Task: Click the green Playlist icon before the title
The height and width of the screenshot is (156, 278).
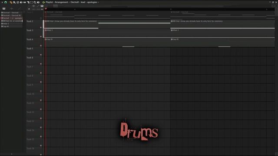Action: (x=43, y=2)
